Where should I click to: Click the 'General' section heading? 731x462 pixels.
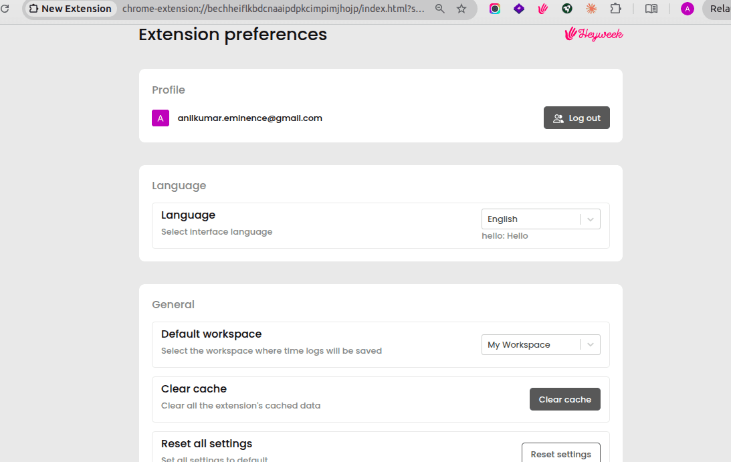pos(173,304)
